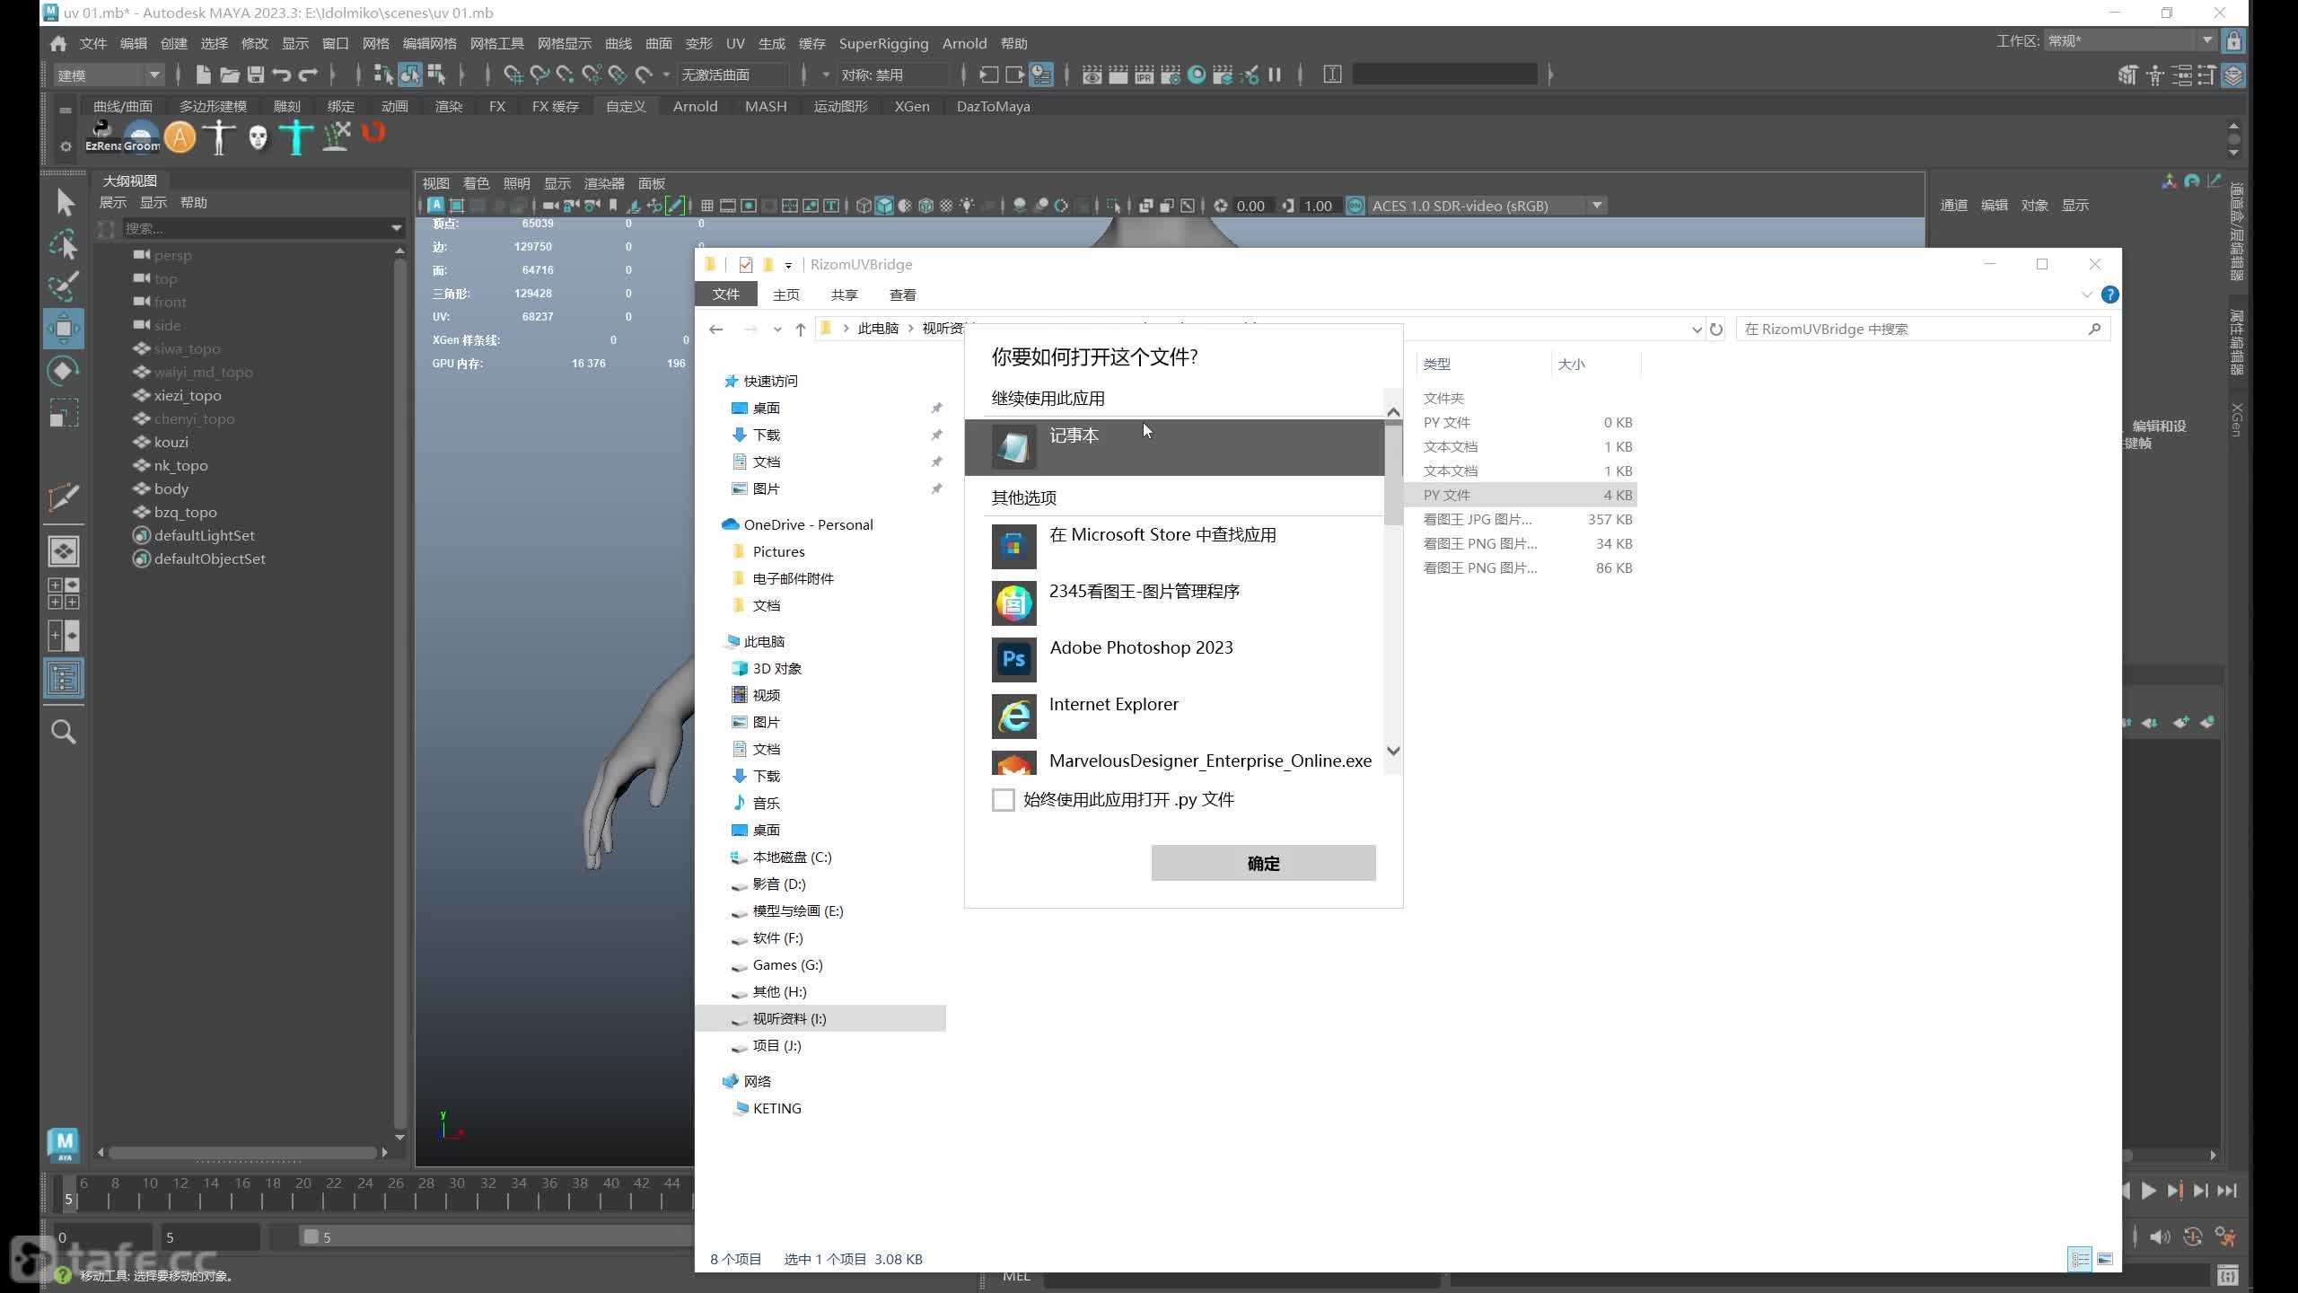
Task: Undo with the toolbar arrow icon
Action: 282,75
